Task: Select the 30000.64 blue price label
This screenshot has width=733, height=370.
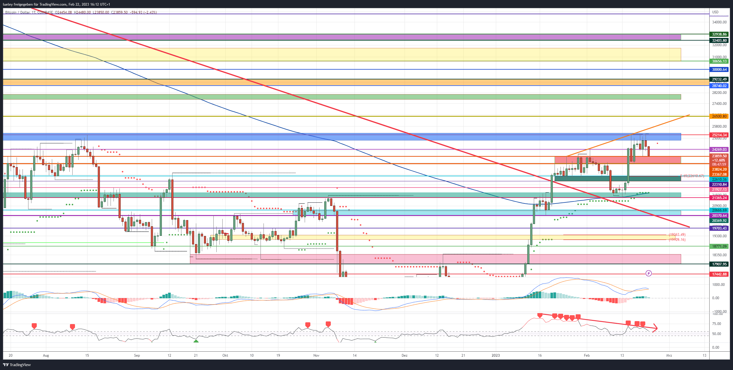Action: point(719,70)
